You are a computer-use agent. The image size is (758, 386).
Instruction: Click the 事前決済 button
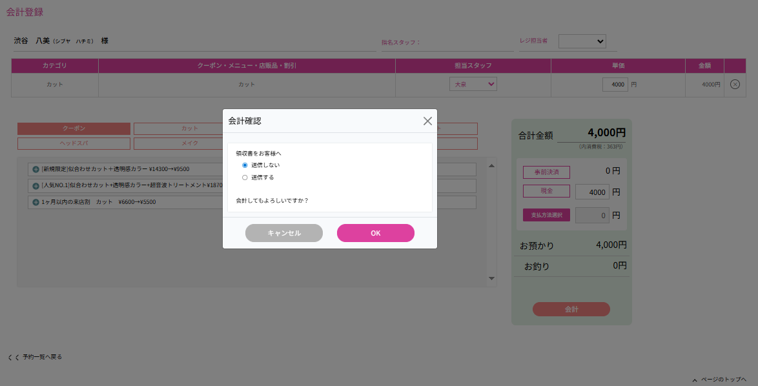[x=546, y=172]
